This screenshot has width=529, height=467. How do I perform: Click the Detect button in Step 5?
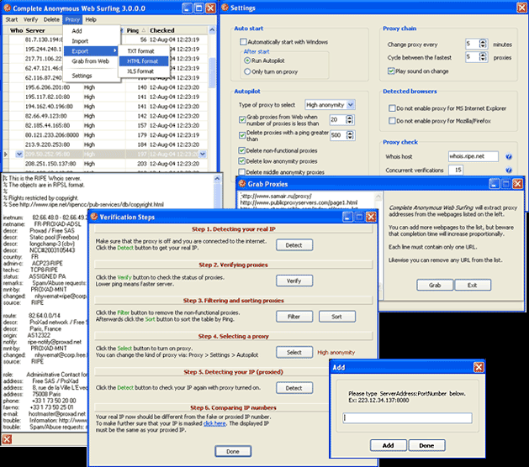pos(294,388)
